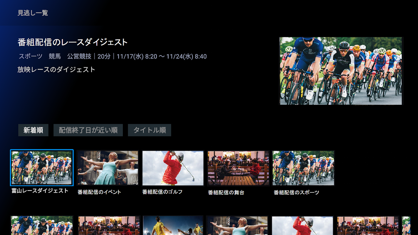Viewport: 418px width, 235px height.
Task: Open the dancer thumbnail in the bottom row
Action: [x=237, y=226]
